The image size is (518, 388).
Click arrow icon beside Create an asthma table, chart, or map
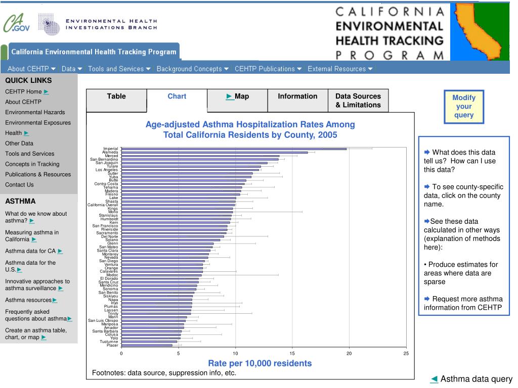[x=44, y=338]
